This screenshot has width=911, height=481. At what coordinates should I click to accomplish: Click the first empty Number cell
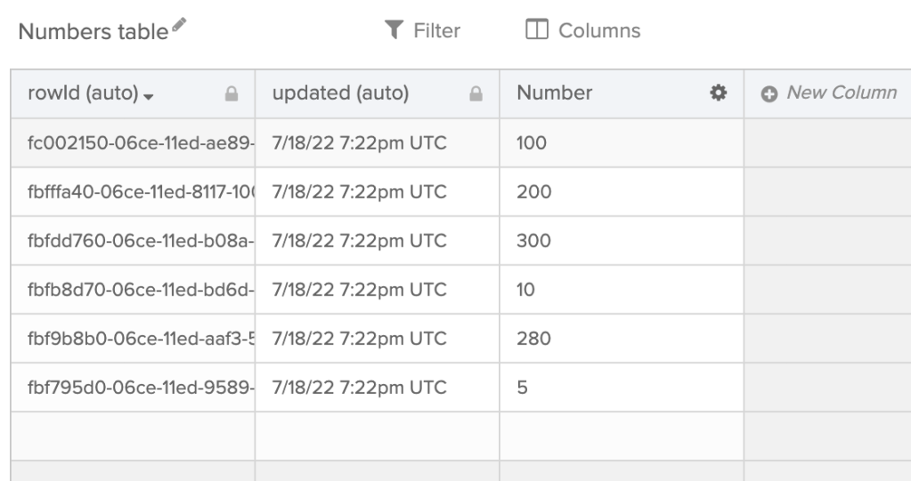[x=621, y=436]
